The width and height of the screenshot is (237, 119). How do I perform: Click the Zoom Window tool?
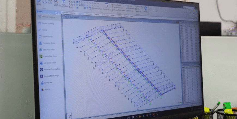[x=56, y=4]
